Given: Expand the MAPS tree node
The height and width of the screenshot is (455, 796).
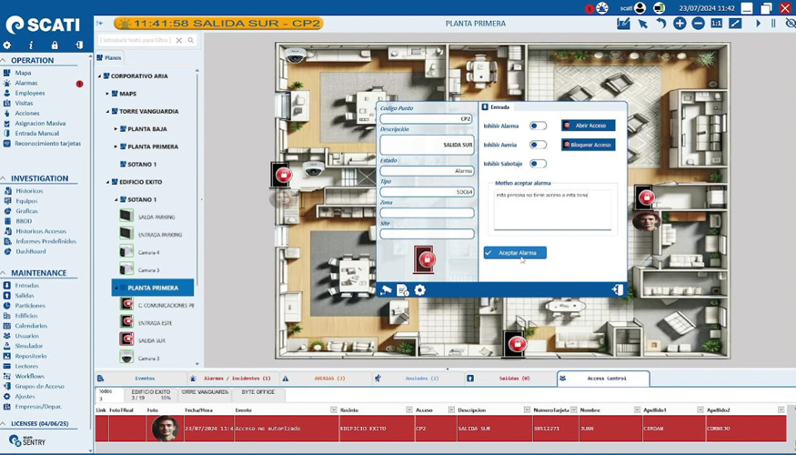Looking at the screenshot, I should tap(107, 94).
